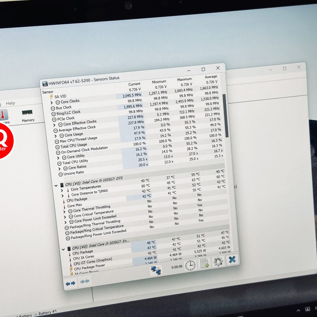
Task: Expand the Core Effective Clocks row
Action: [54, 125]
